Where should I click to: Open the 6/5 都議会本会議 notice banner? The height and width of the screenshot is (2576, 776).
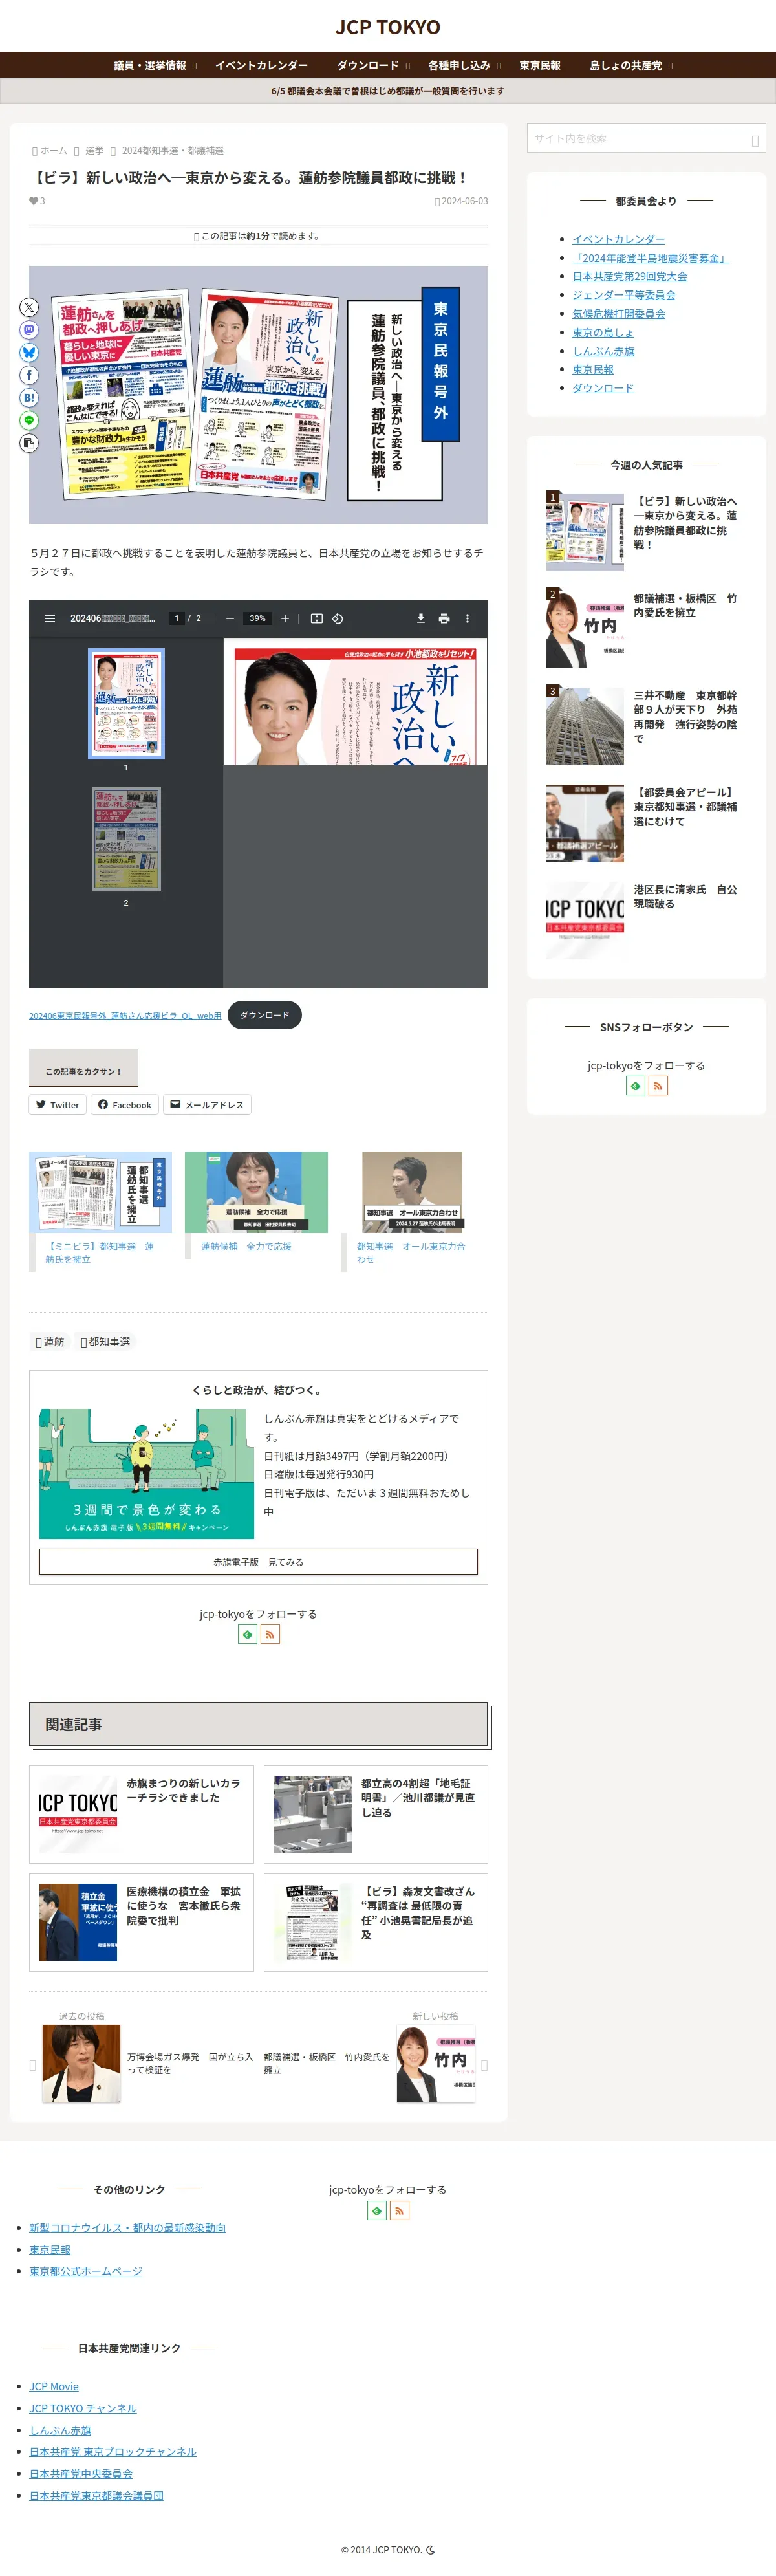pyautogui.click(x=388, y=91)
